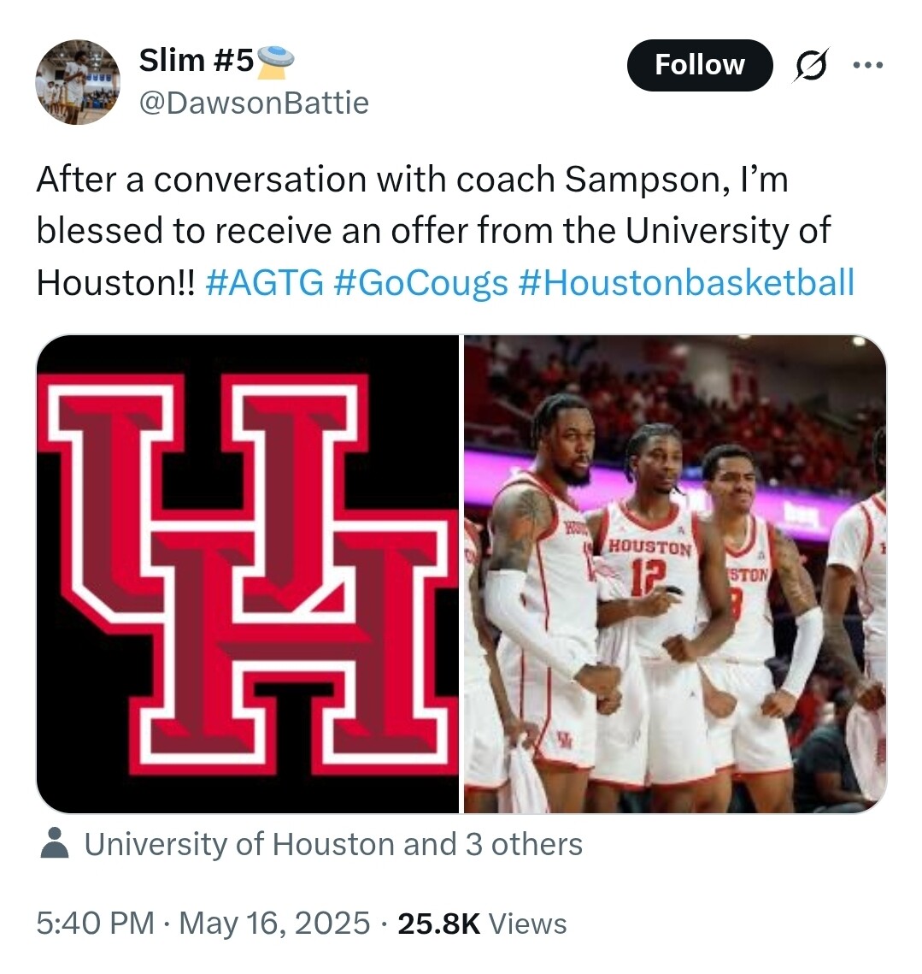Click the tagged people person icon
The image size is (922, 974).
[x=55, y=843]
